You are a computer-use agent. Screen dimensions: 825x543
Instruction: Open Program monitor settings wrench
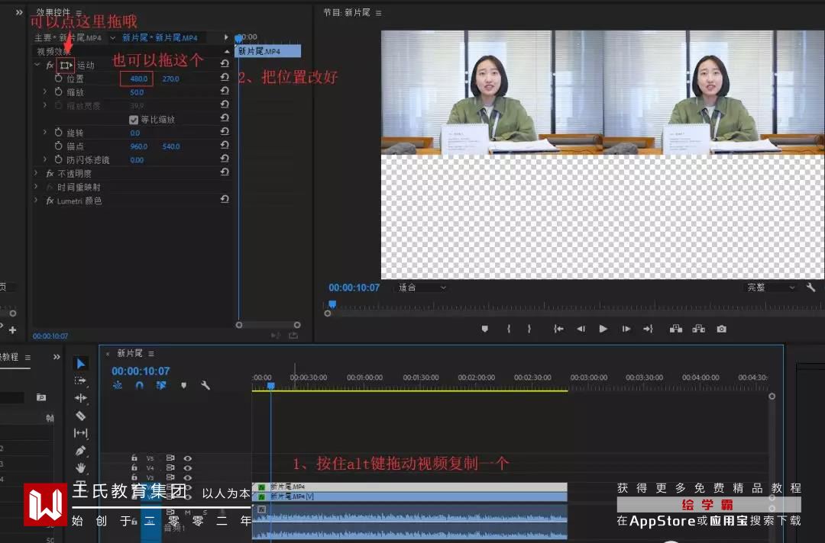810,288
